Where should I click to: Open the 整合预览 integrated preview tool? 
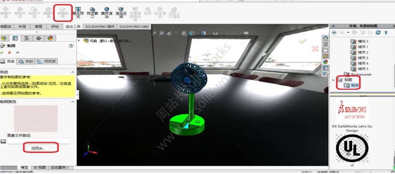[78, 12]
